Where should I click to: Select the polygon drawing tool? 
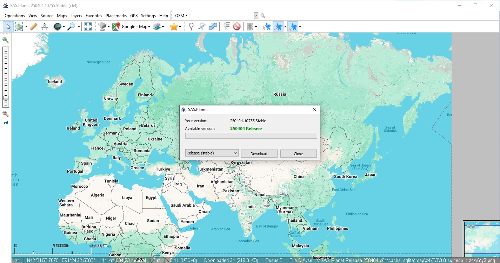pyautogui.click(x=213, y=26)
